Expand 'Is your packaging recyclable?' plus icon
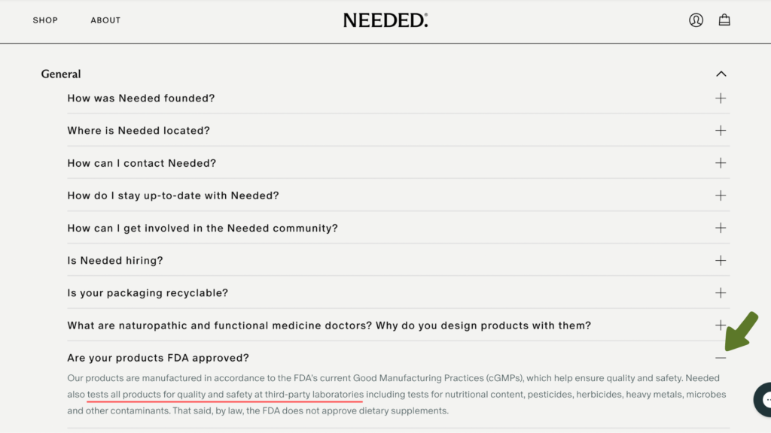This screenshot has height=433, width=771. [x=721, y=293]
